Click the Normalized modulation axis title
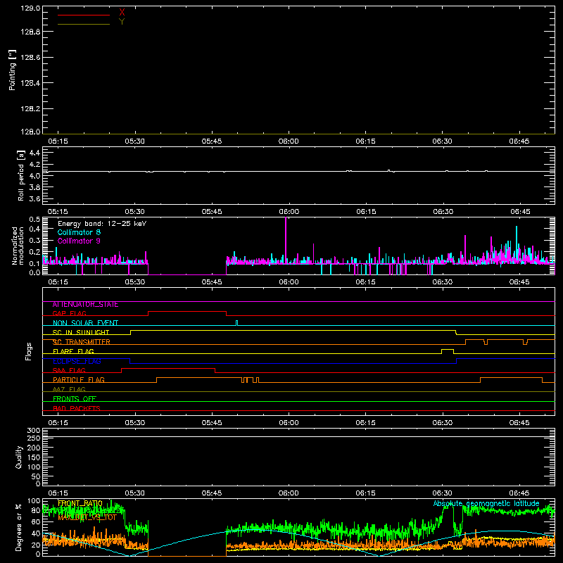 click(x=18, y=246)
